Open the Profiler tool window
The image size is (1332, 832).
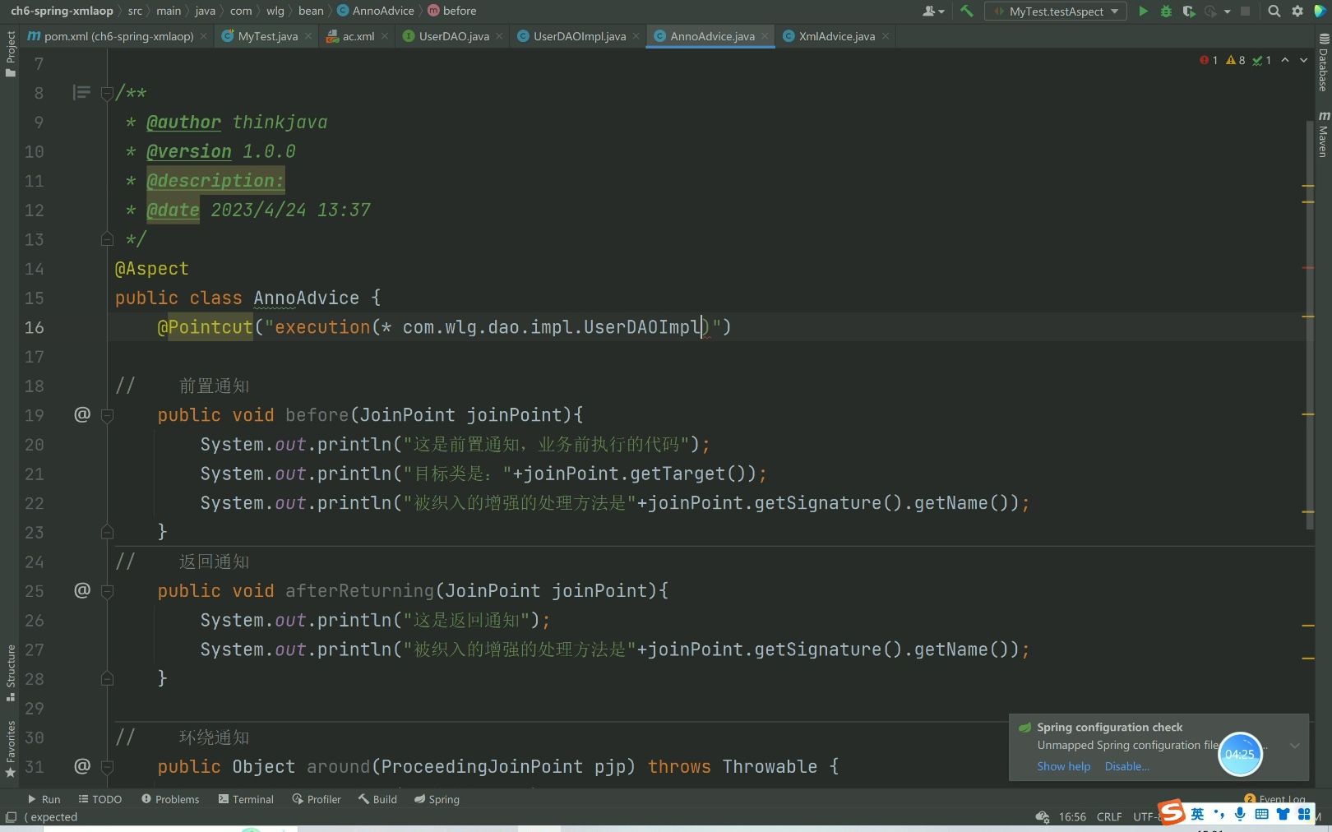[317, 799]
